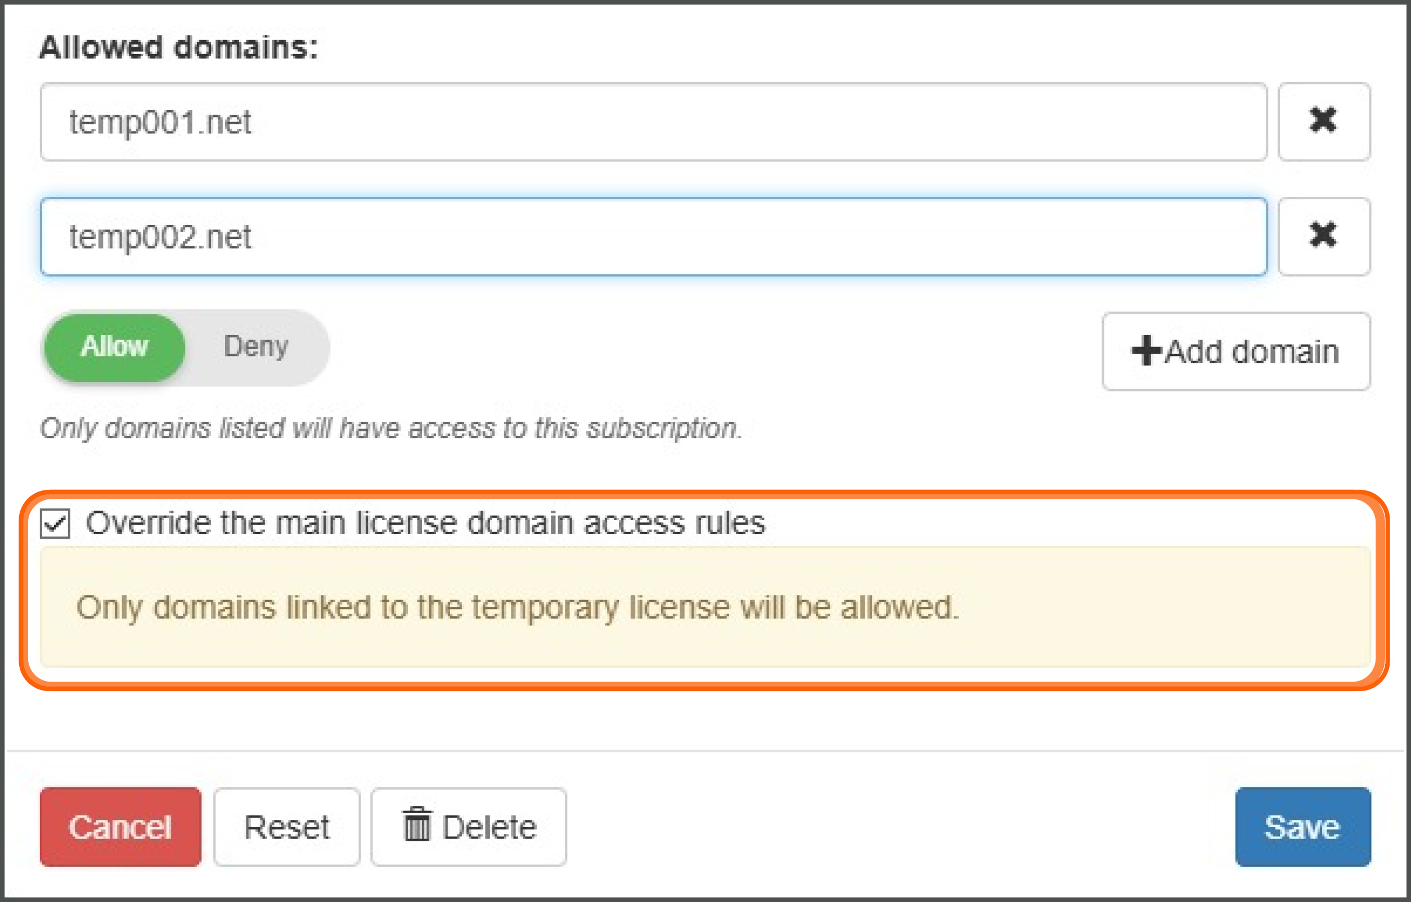Remove the temp002.net domain entry
The height and width of the screenshot is (902, 1411).
tap(1324, 236)
